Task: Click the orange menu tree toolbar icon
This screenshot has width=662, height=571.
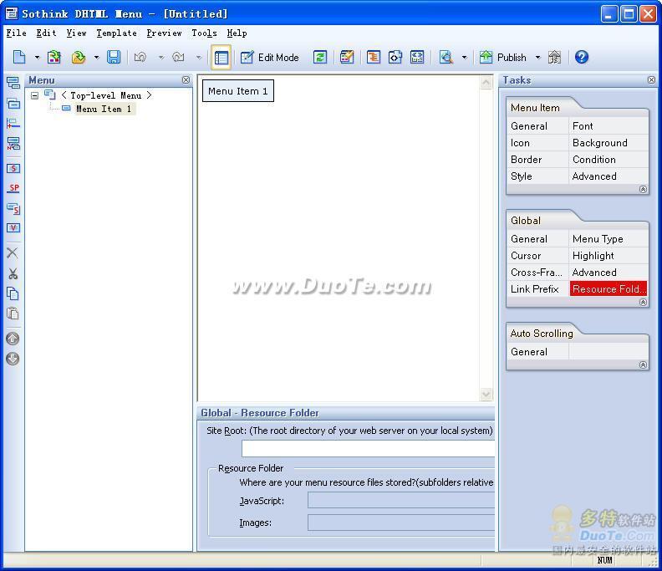Action: (x=374, y=57)
